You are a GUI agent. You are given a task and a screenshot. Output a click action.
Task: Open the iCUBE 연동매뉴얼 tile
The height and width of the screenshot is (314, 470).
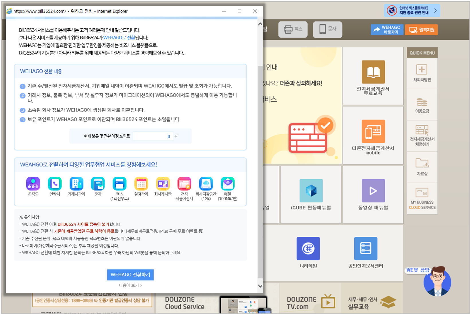click(x=311, y=195)
